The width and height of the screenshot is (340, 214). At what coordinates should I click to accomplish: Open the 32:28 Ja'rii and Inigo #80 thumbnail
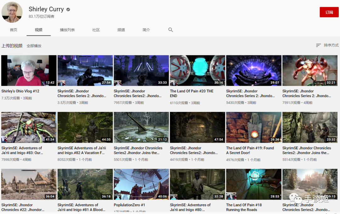197,184
